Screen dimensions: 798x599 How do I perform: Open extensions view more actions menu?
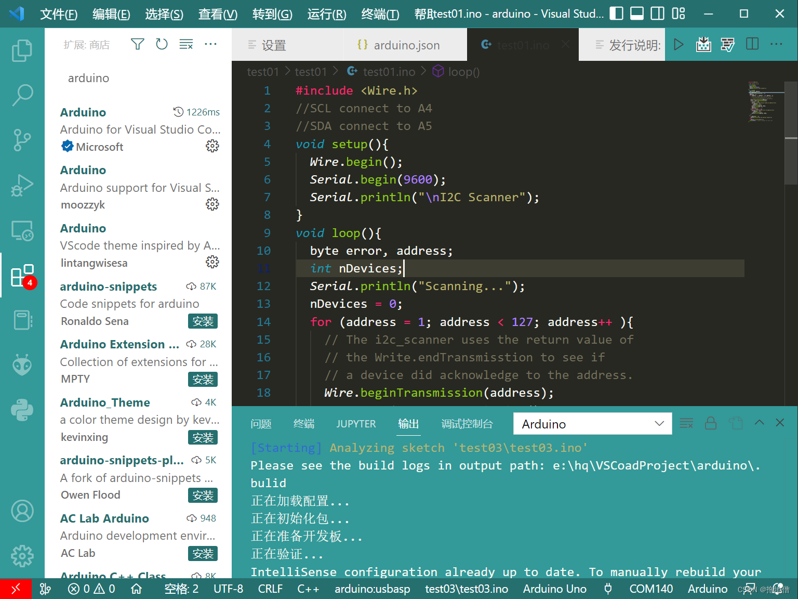(210, 45)
